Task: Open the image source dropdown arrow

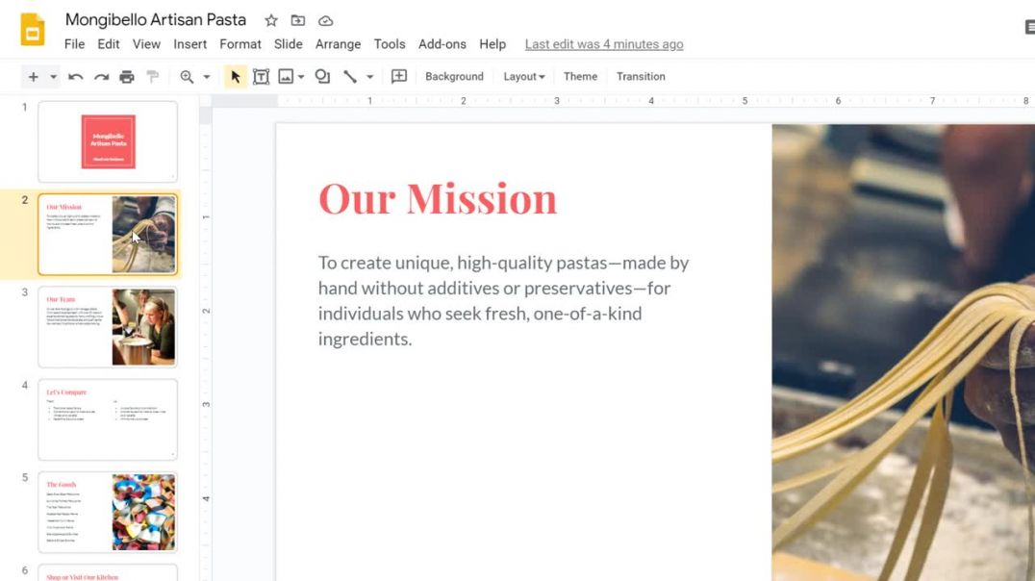Action: [301, 77]
